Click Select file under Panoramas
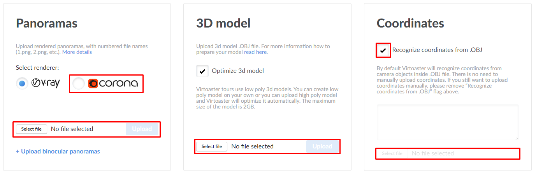The width and height of the screenshot is (536, 174). (x=32, y=129)
